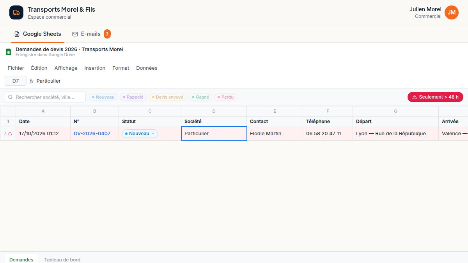The image size is (468, 263).
Task: Select the 06 58 20 47 11 phone cell
Action: pos(328,134)
